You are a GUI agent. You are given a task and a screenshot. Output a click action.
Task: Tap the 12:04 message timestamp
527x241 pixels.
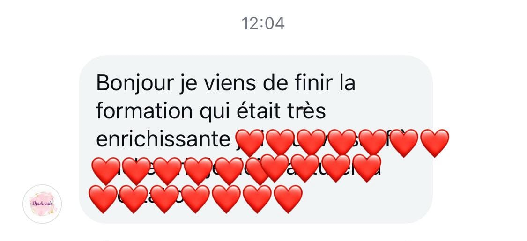(x=263, y=23)
